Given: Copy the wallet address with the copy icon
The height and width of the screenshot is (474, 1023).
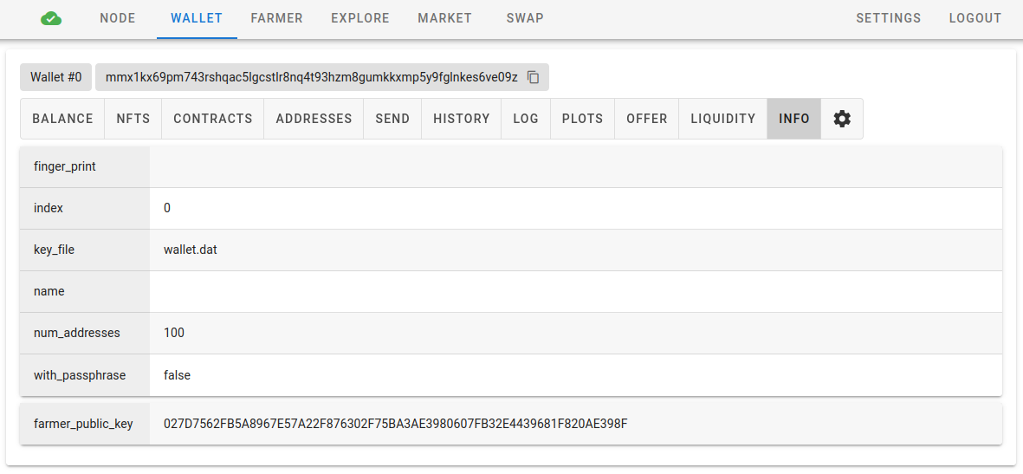Looking at the screenshot, I should click(534, 77).
